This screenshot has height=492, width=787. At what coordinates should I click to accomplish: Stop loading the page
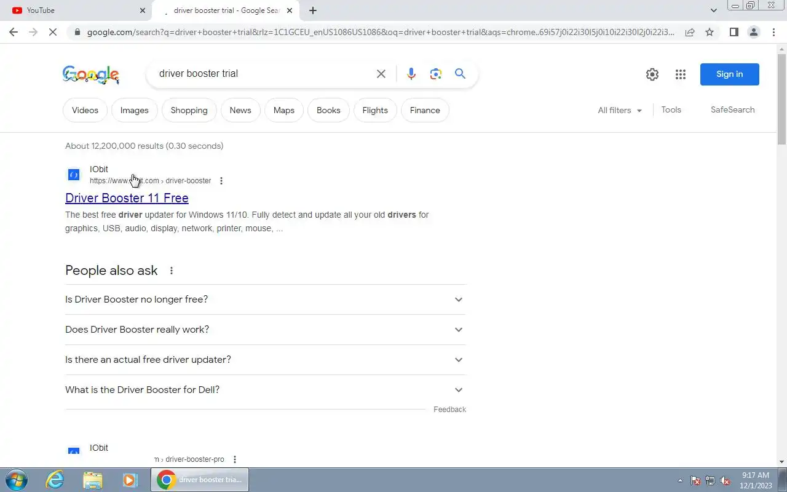[53, 32]
